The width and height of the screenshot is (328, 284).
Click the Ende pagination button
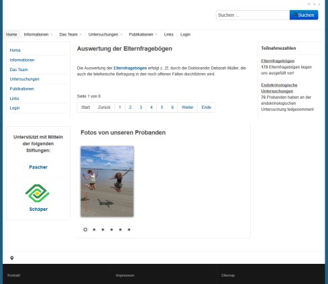(206, 107)
